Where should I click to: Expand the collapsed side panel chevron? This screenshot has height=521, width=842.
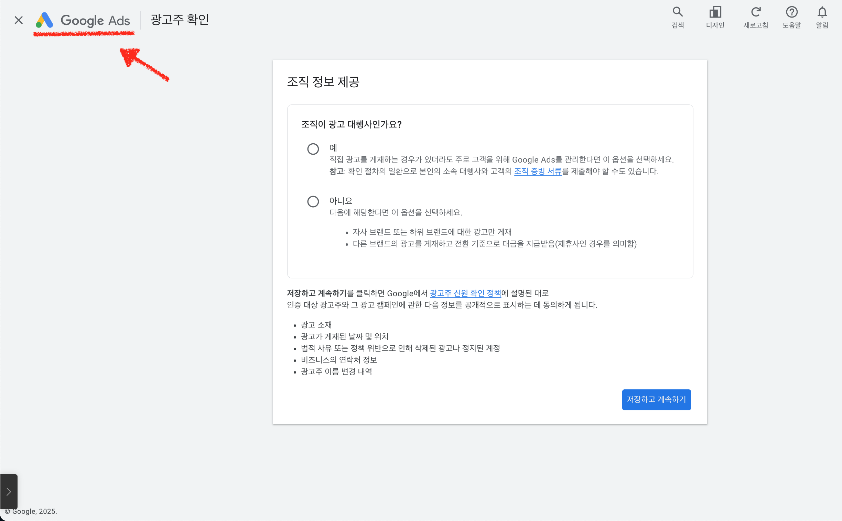(9, 491)
